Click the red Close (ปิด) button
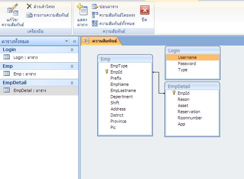 (x=144, y=13)
